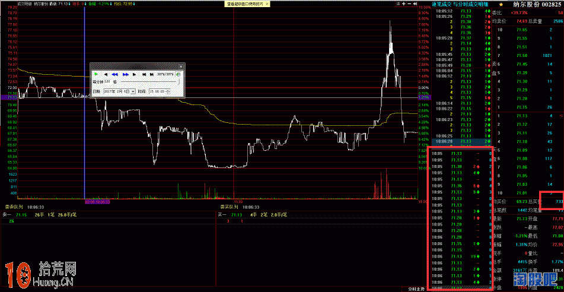
Task: Click the 委买队列 header label
Action: tap(230, 207)
